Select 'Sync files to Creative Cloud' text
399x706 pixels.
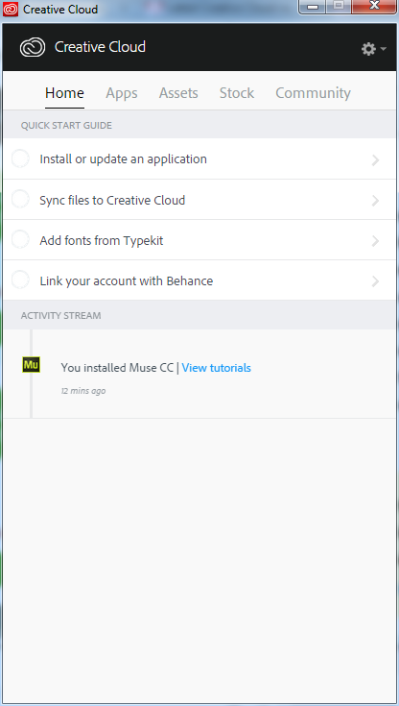point(112,200)
